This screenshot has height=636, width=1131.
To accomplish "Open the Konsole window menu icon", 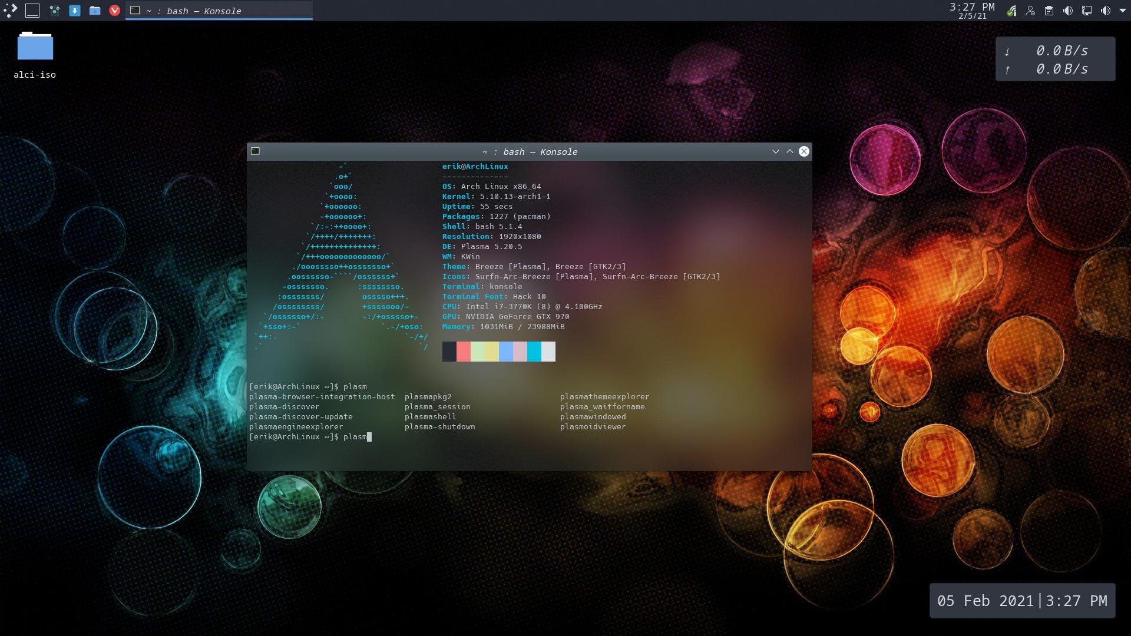I will pos(256,151).
